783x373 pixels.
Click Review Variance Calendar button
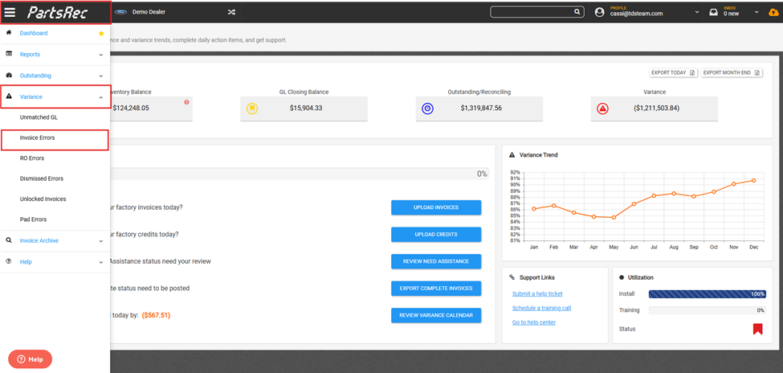(436, 315)
